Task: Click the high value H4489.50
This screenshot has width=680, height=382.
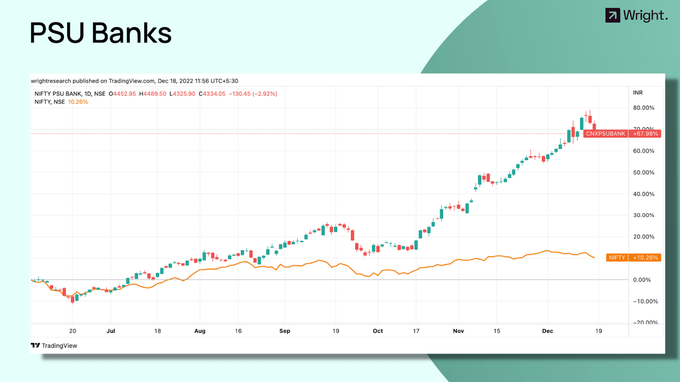Action: coord(153,94)
